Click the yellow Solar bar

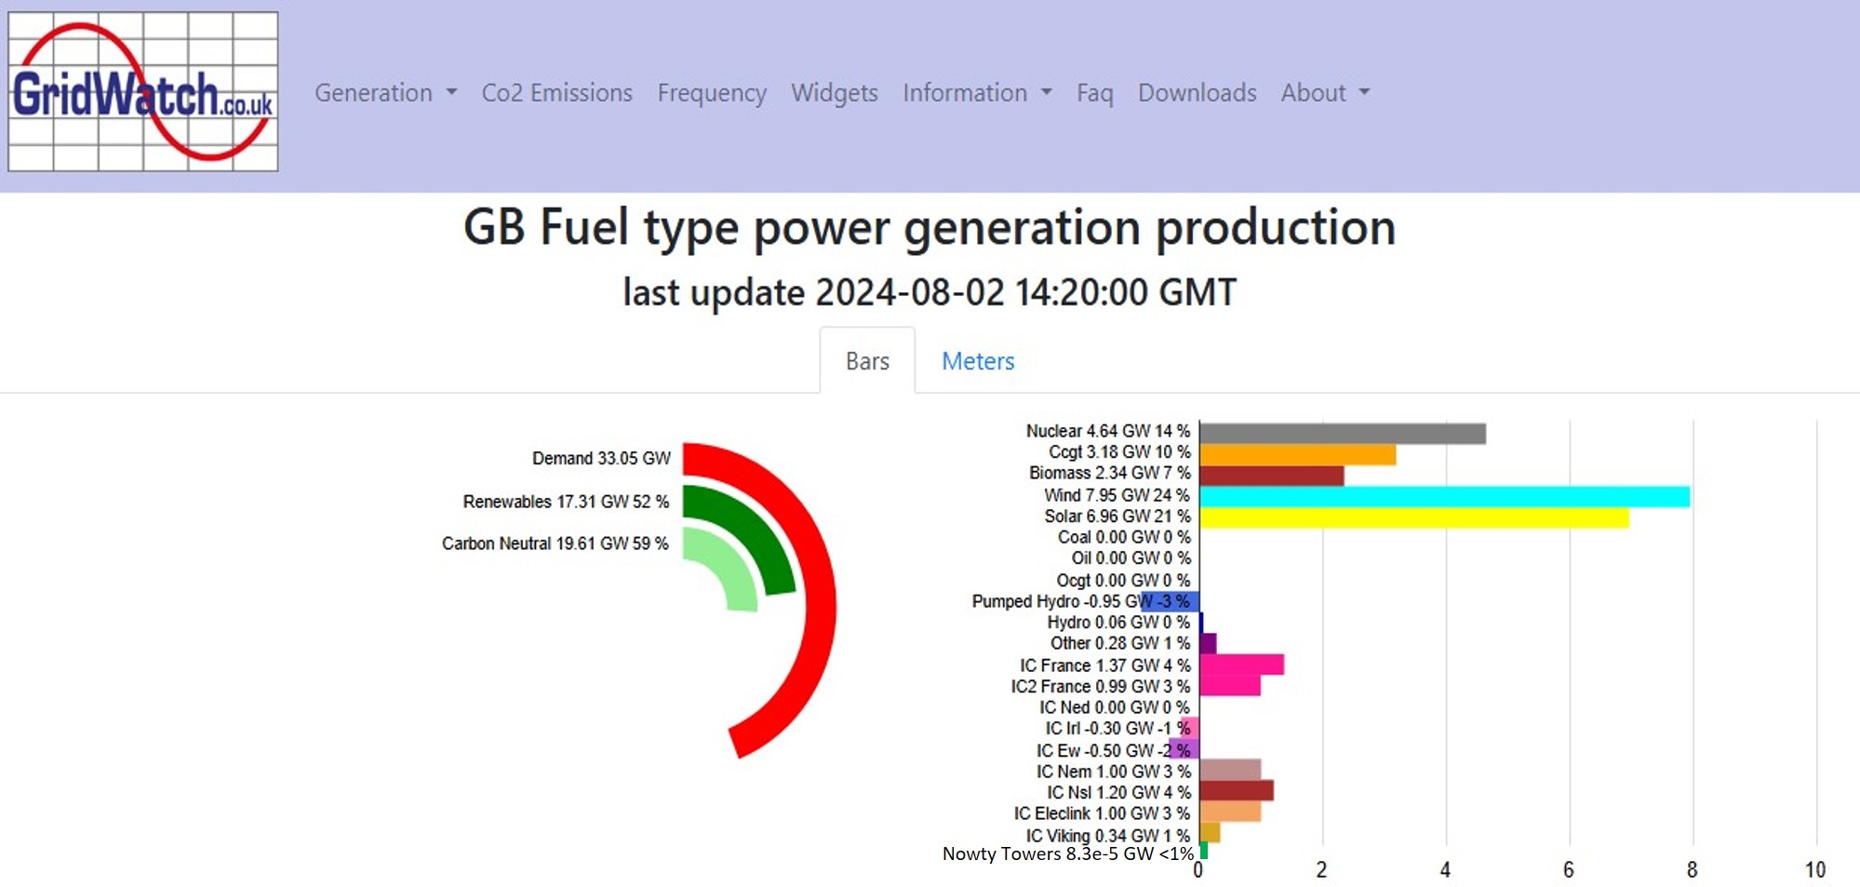[x=1414, y=517]
